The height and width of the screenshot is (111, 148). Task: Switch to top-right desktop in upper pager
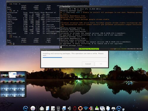coord(21,75)
